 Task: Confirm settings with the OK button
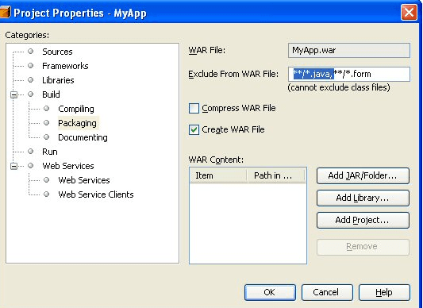270,292
